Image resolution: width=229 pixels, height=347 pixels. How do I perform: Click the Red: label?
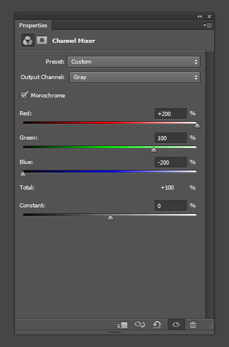coord(26,113)
